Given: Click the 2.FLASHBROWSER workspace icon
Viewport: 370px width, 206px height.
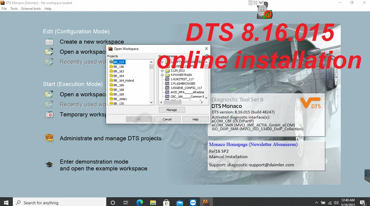Looking at the screenshot, I should [167, 83].
